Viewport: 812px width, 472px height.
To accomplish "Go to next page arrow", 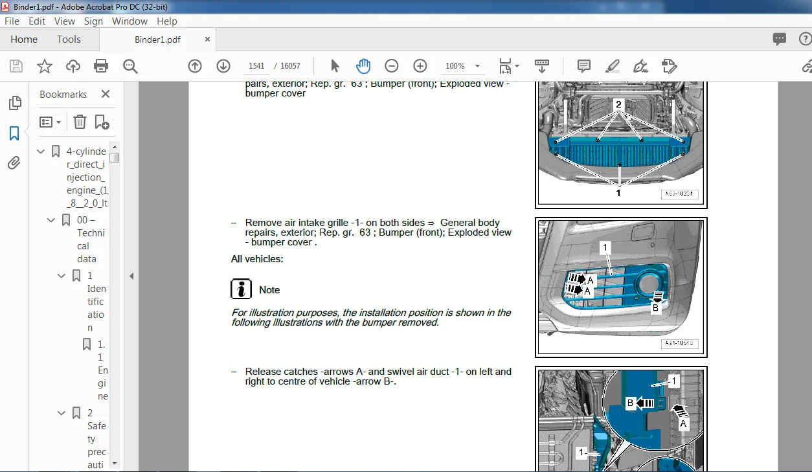I will pyautogui.click(x=223, y=66).
